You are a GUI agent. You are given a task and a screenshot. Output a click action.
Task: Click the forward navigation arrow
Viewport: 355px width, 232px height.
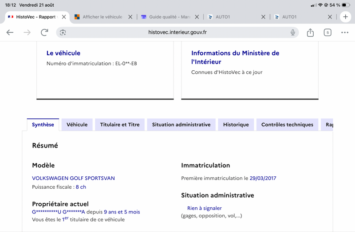point(27,32)
